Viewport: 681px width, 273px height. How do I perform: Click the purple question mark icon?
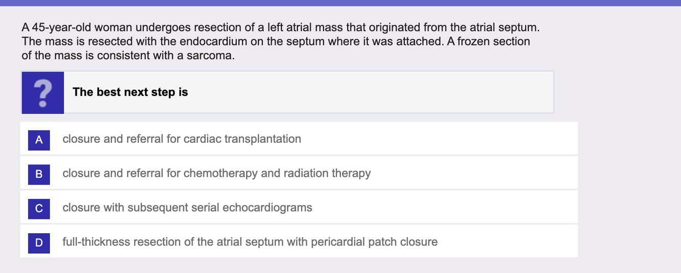(43, 92)
